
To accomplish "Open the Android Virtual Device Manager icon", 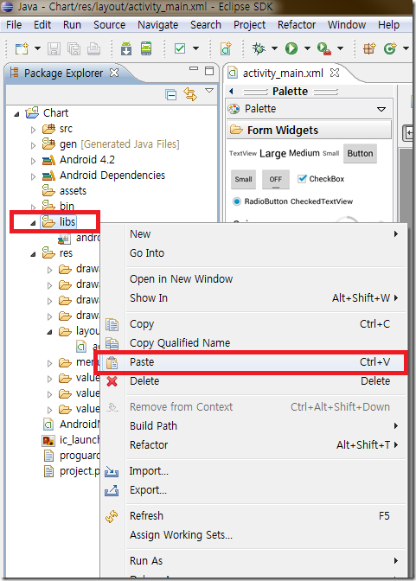I will (146, 48).
